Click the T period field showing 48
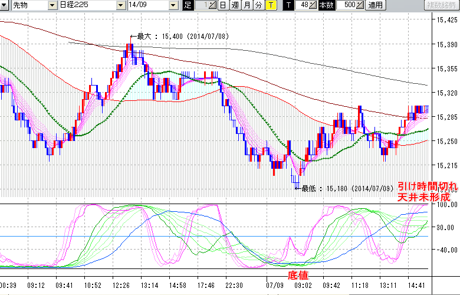Image resolution: width=460 pixels, height=295 pixels. pos(304,5)
